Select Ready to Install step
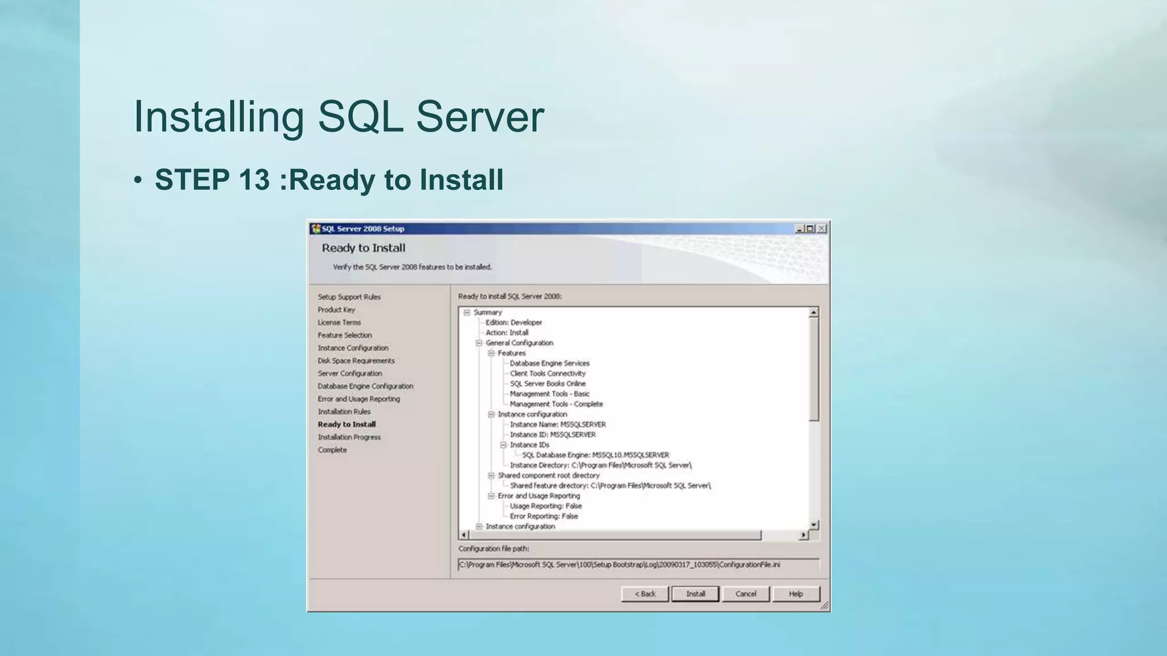 point(346,424)
